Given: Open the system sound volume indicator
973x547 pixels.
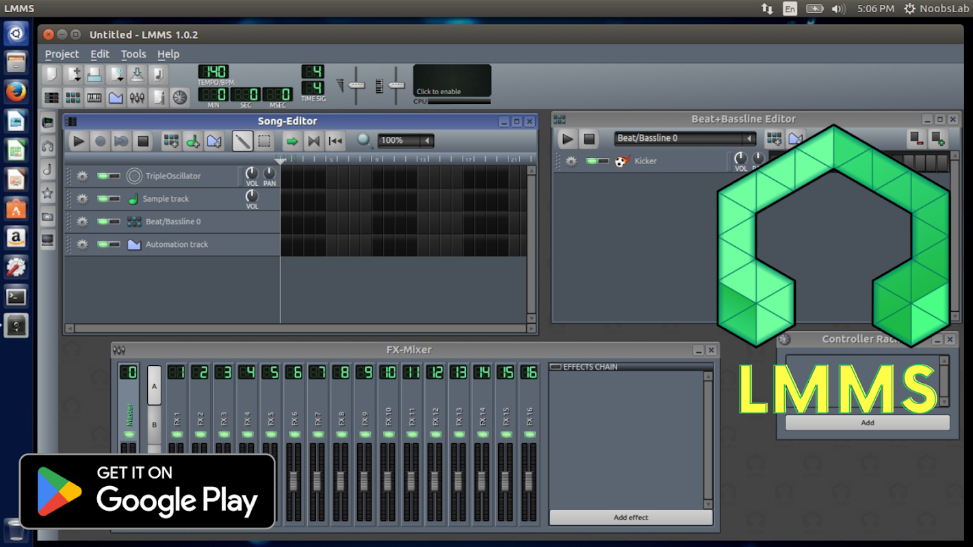Looking at the screenshot, I should point(838,9).
